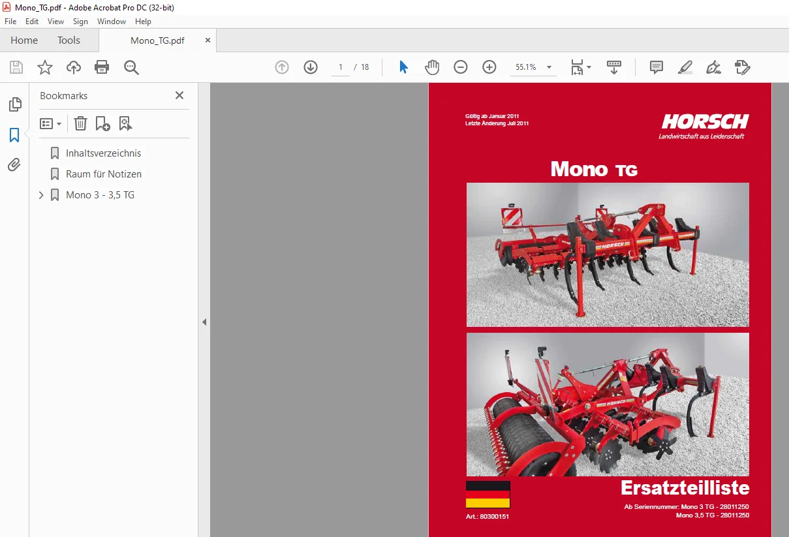Click the upload to cloud icon
The image size is (789, 537).
74,67
